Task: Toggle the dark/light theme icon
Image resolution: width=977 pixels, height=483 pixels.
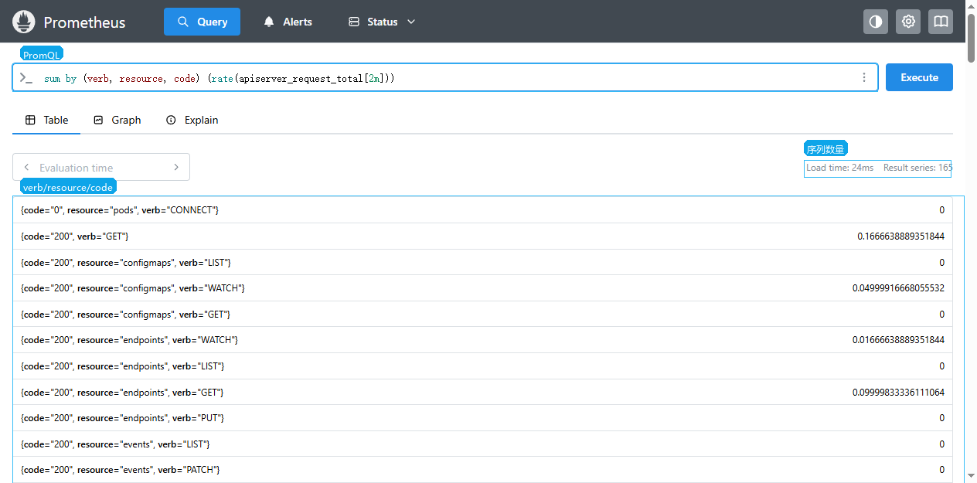Action: point(876,22)
